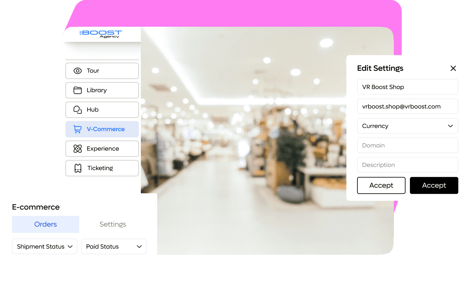Switch to the Orders tab
Screen dimensions: 469x305
pos(46,224)
